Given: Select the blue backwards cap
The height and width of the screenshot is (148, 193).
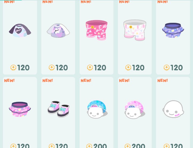Looking at the screenshot, I should pyautogui.click(x=97, y=109).
